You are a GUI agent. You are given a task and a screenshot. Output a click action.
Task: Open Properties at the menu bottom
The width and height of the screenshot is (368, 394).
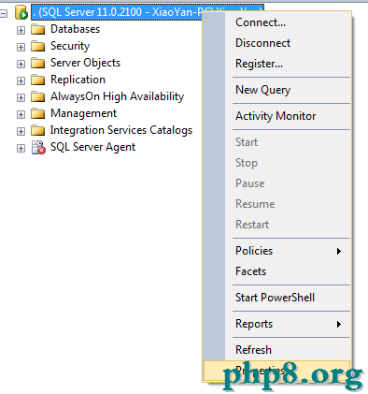coord(277,371)
